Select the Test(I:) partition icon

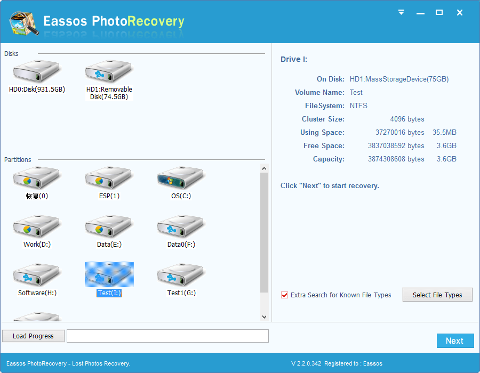click(x=109, y=274)
